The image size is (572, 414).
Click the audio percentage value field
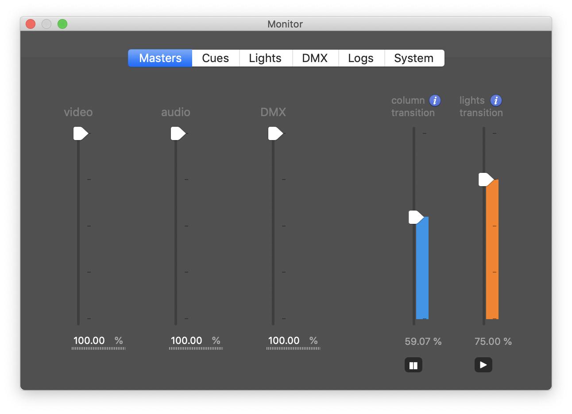point(187,340)
